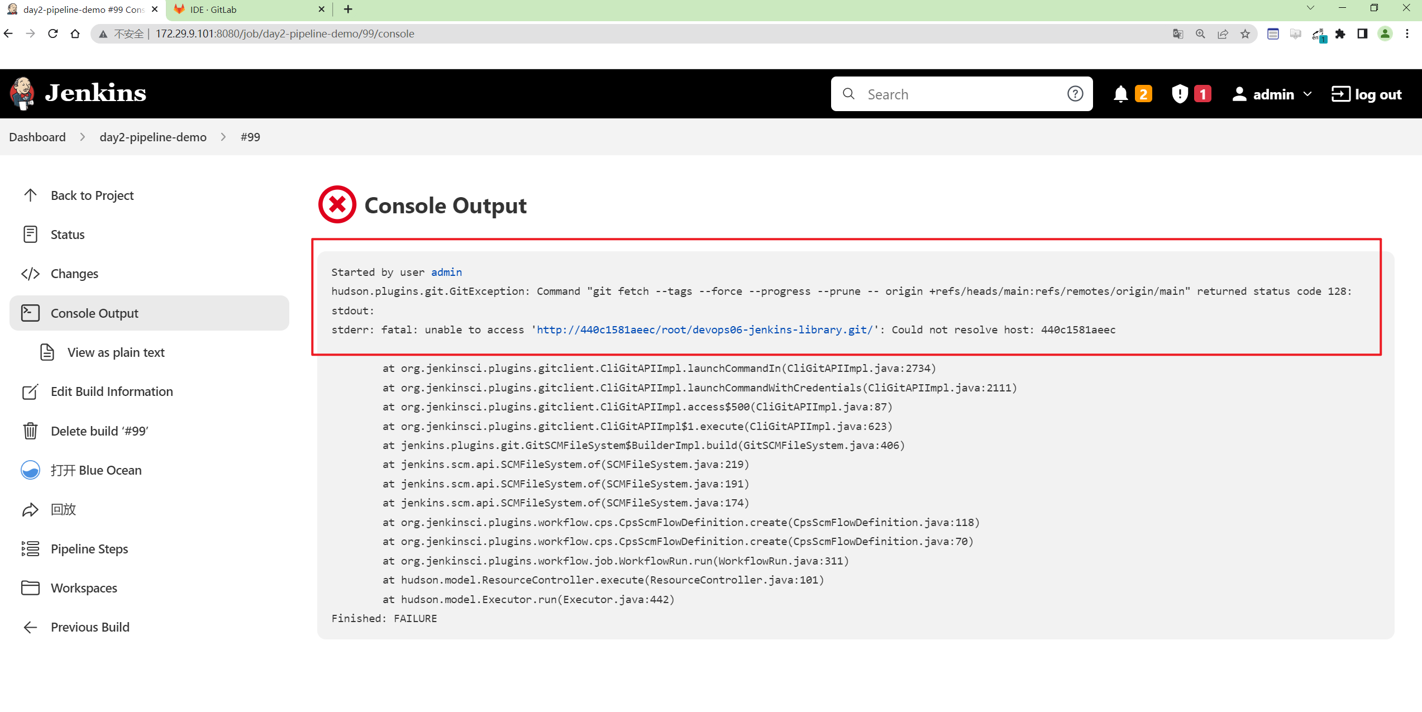The height and width of the screenshot is (712, 1422).
Task: Open notifications bell icon
Action: (1120, 94)
